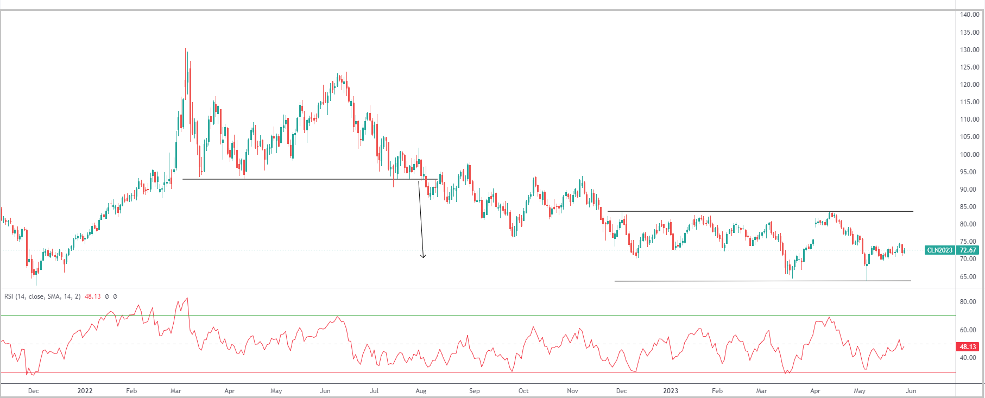The image size is (985, 398).
Task: Click the 40.00 label on RSI scale
Action: point(968,358)
